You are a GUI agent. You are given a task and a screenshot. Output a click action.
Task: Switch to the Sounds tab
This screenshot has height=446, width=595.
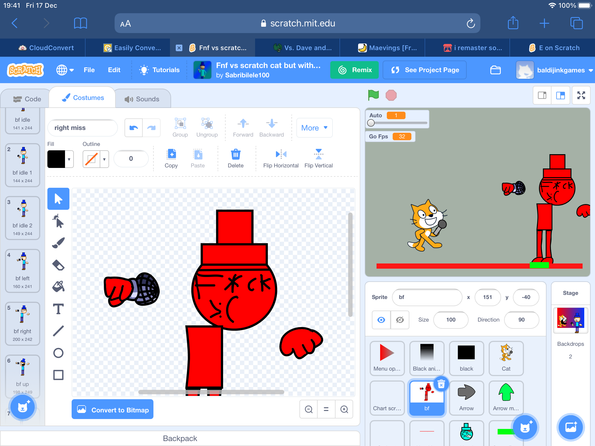142,99
